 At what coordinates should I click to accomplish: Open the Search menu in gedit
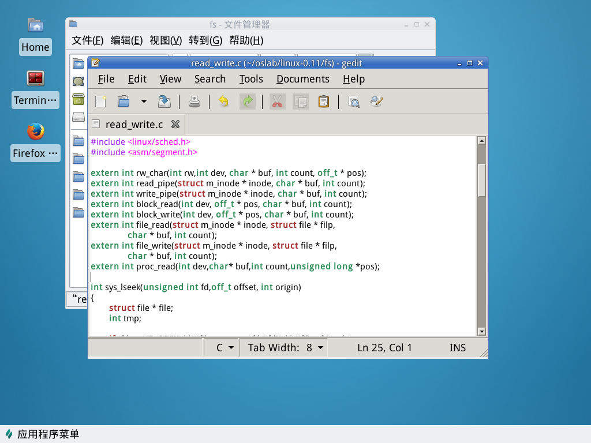[210, 79]
